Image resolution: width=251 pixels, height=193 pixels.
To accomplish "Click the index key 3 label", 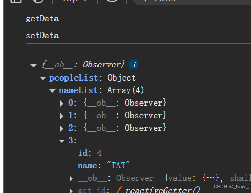I will (71, 141).
